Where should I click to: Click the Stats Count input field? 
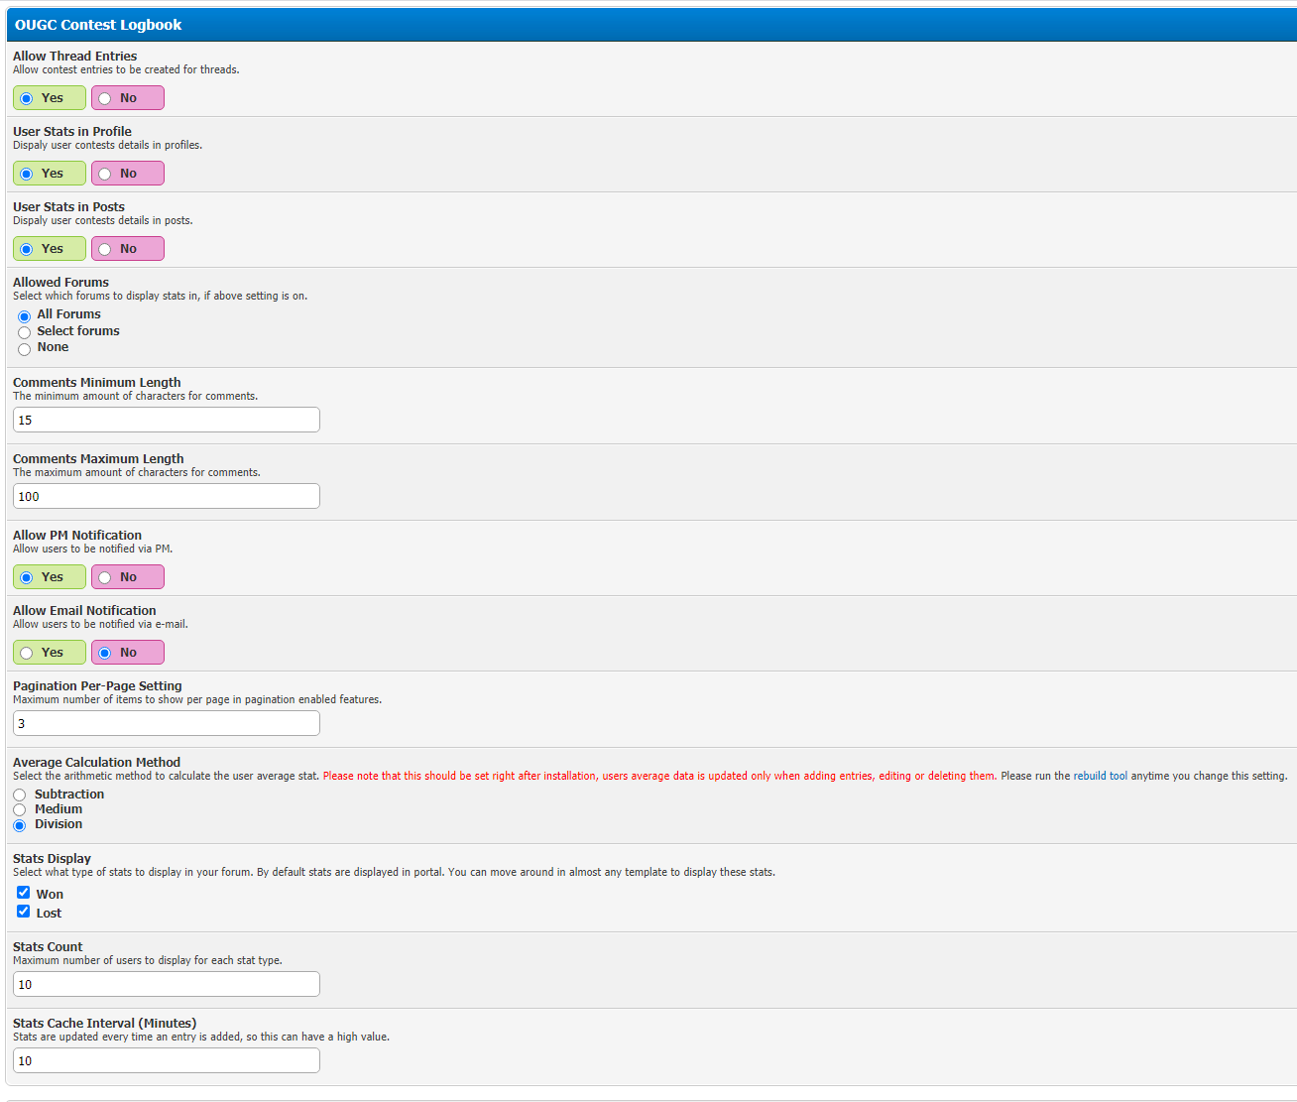click(166, 984)
